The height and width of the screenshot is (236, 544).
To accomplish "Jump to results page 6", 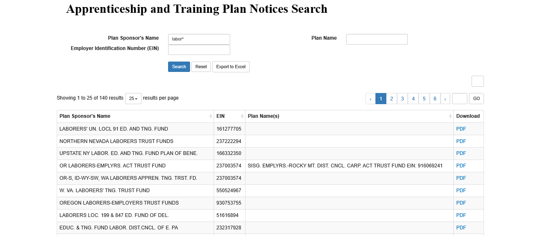I will click(x=435, y=98).
